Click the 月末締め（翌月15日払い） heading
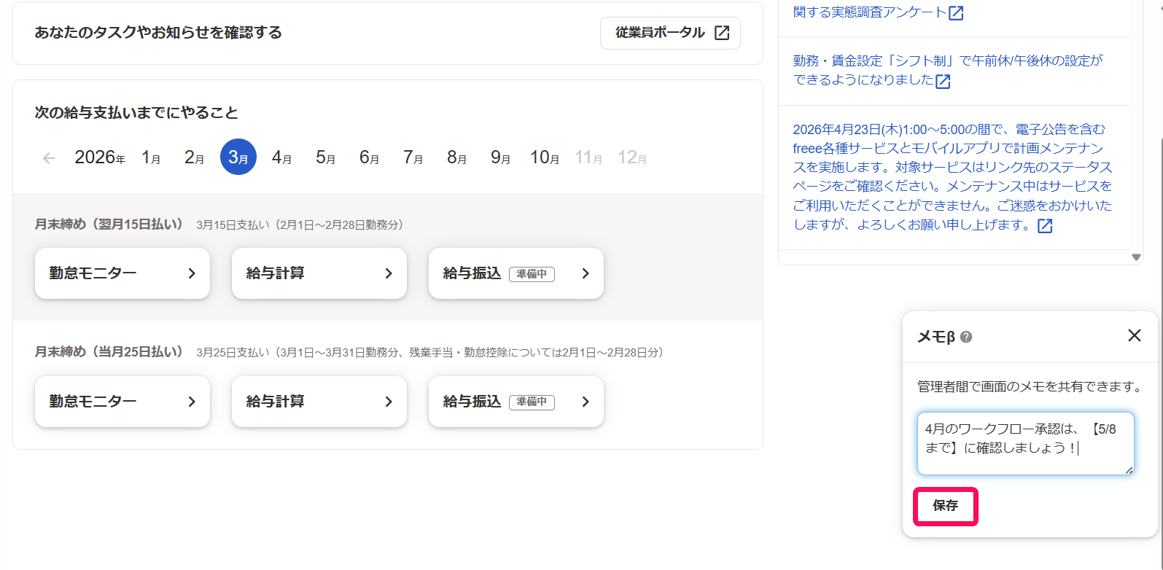Viewport: 1163px width, 570px height. (x=109, y=224)
